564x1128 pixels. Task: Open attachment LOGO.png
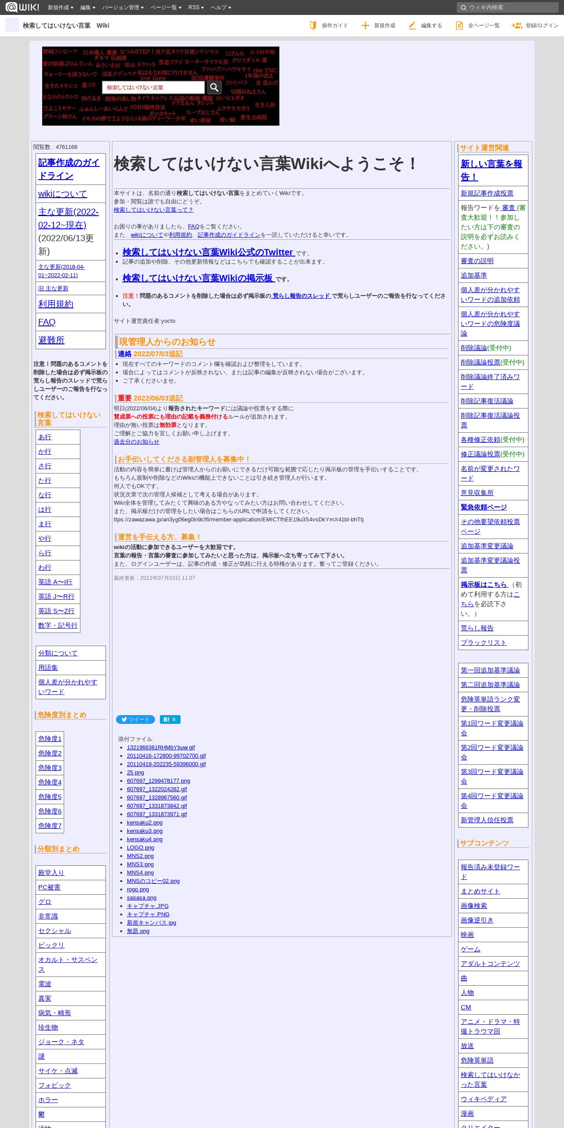point(140,848)
